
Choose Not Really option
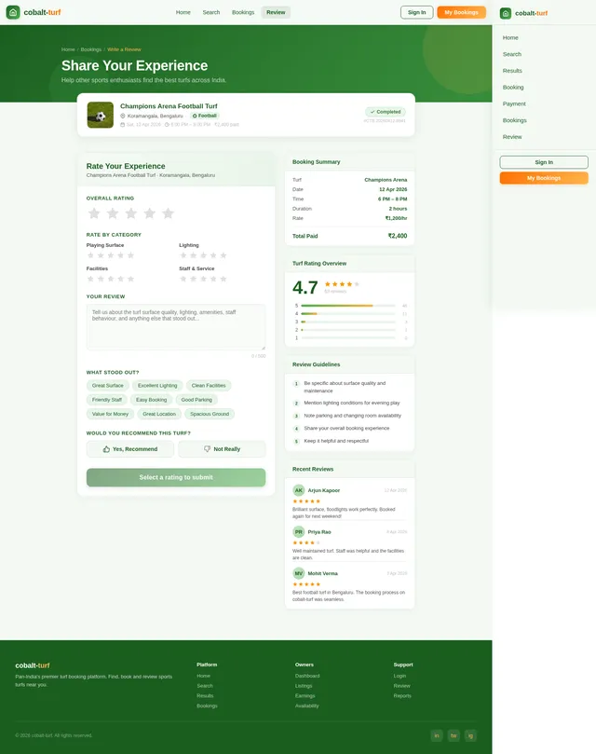point(222,449)
